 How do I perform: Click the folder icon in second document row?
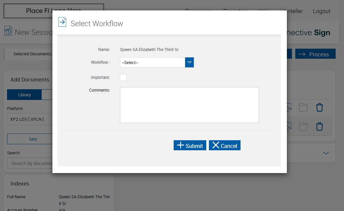[303, 126]
